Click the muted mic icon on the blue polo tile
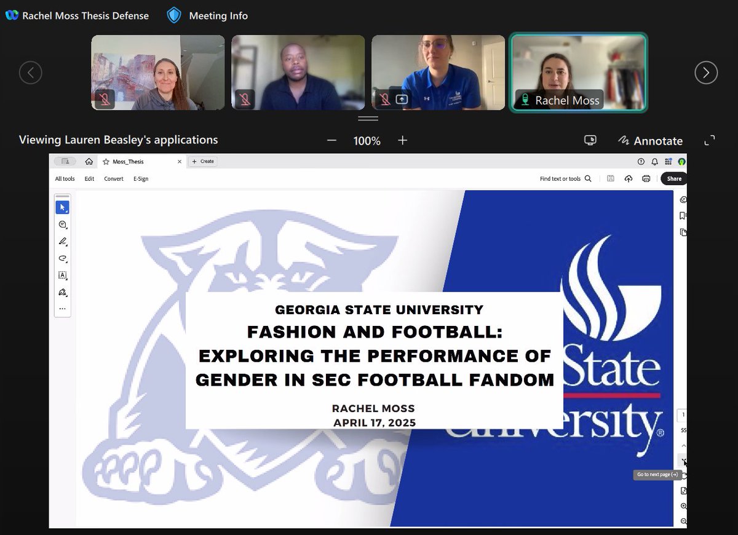The width and height of the screenshot is (738, 535). [x=385, y=98]
